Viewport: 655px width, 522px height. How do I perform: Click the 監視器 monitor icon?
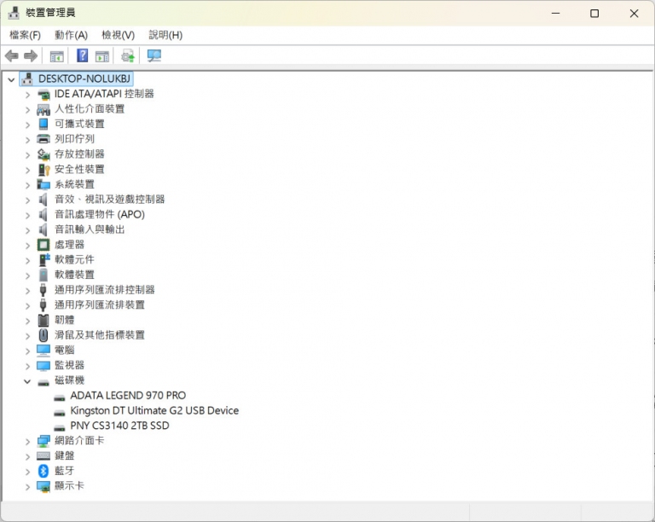(43, 366)
